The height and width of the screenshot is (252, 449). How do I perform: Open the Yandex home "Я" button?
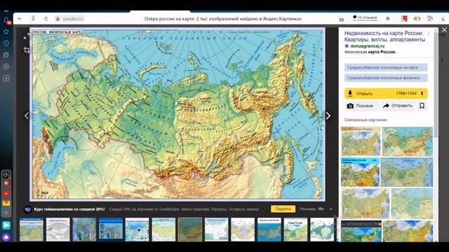click(33, 19)
